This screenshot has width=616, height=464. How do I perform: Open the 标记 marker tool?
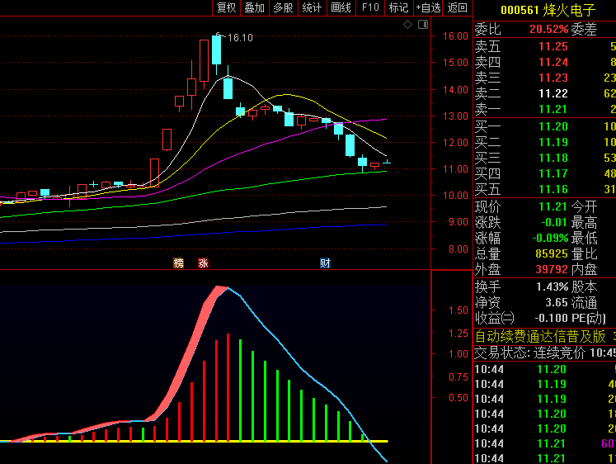[x=398, y=7]
